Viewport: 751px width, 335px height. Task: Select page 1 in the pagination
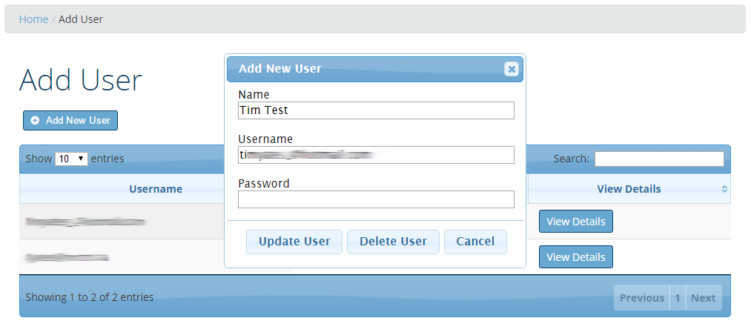[x=677, y=298]
